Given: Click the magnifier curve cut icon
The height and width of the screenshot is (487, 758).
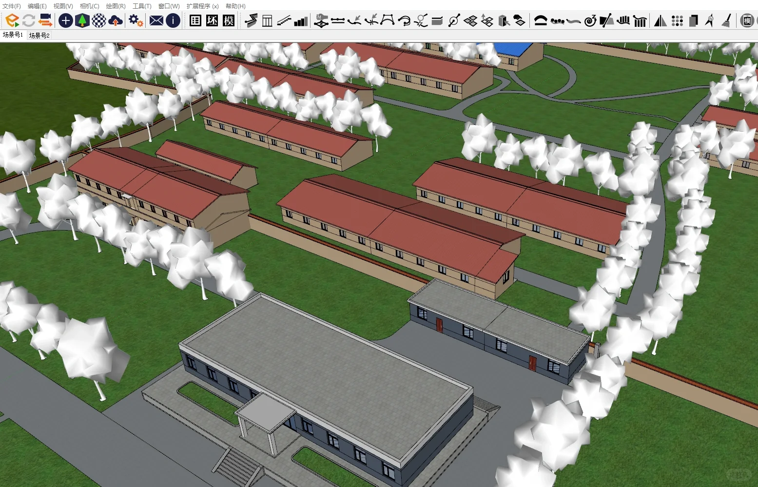Looking at the screenshot, I should 421,20.
